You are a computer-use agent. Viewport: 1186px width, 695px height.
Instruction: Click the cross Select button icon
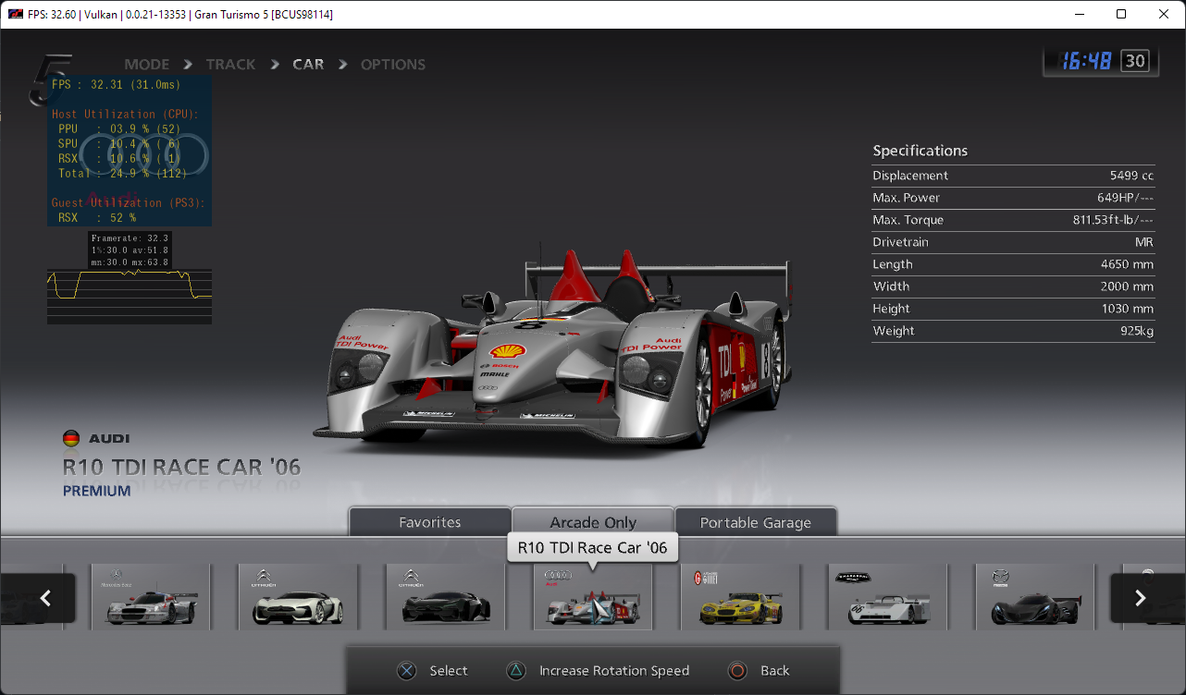406,671
